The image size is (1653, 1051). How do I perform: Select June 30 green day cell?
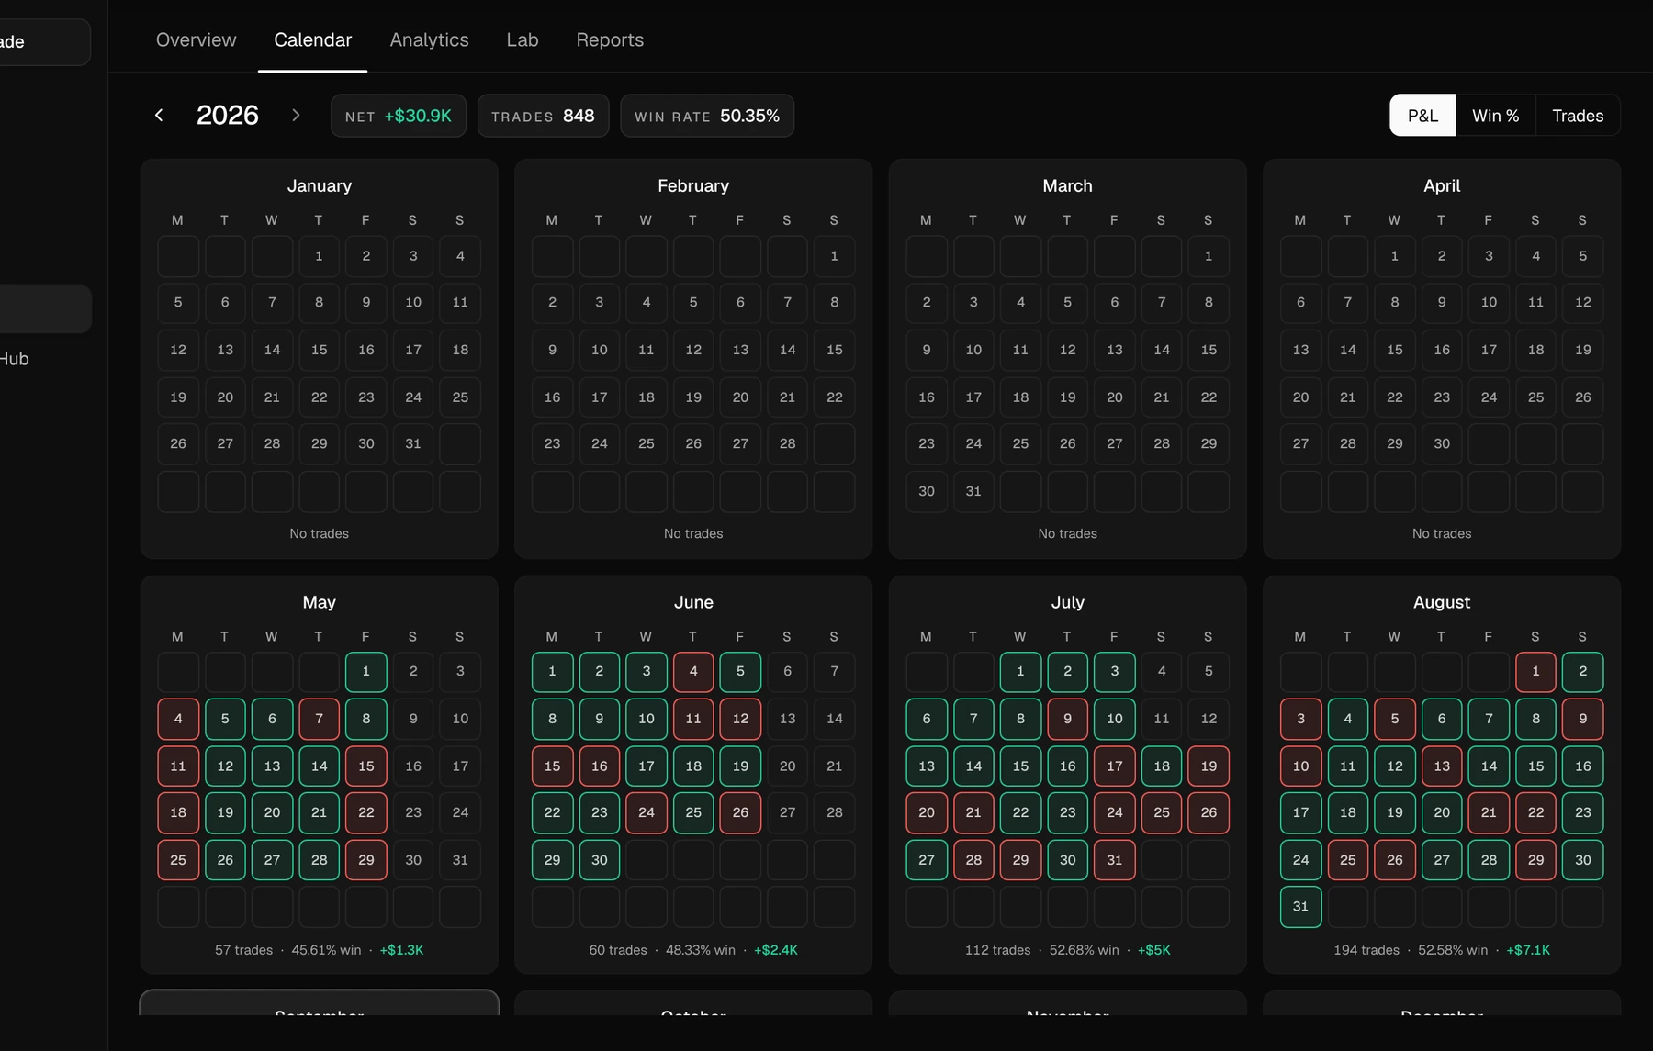600,860
